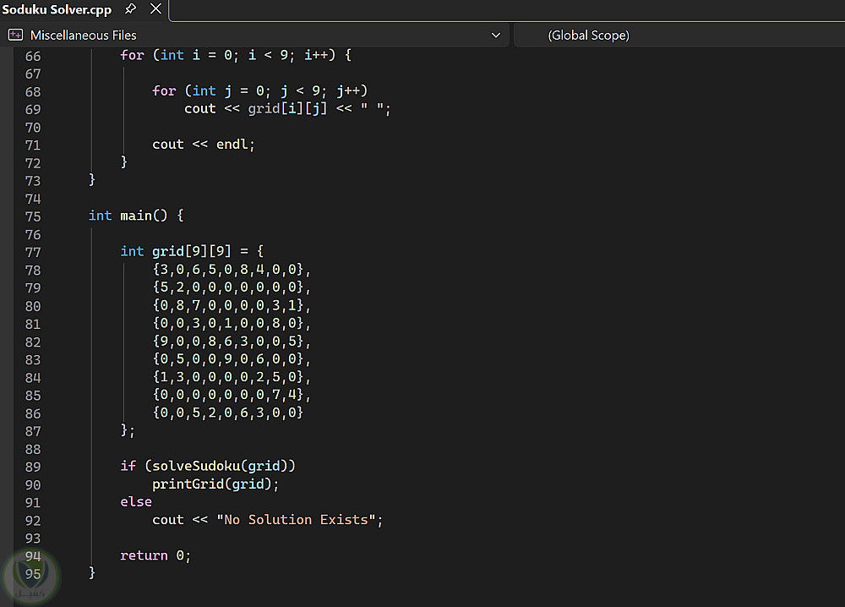
Task: Pin the Soduku Solver.cpp tab
Action: click(130, 8)
